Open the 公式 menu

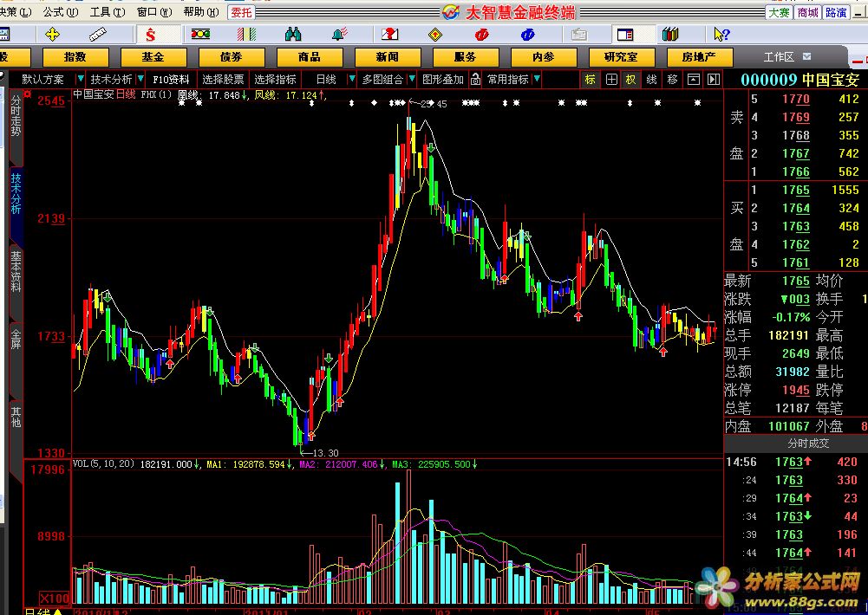coord(61,11)
